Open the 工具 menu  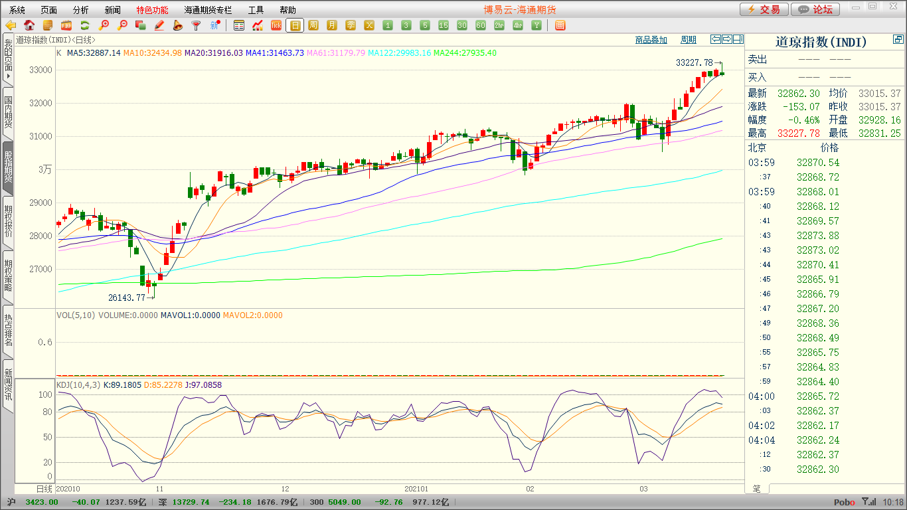coord(256,10)
